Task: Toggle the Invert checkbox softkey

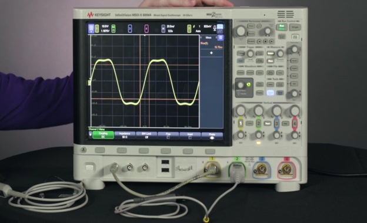Action: click(x=190, y=136)
